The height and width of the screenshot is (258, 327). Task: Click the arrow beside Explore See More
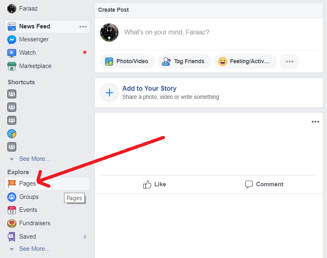coord(12,249)
